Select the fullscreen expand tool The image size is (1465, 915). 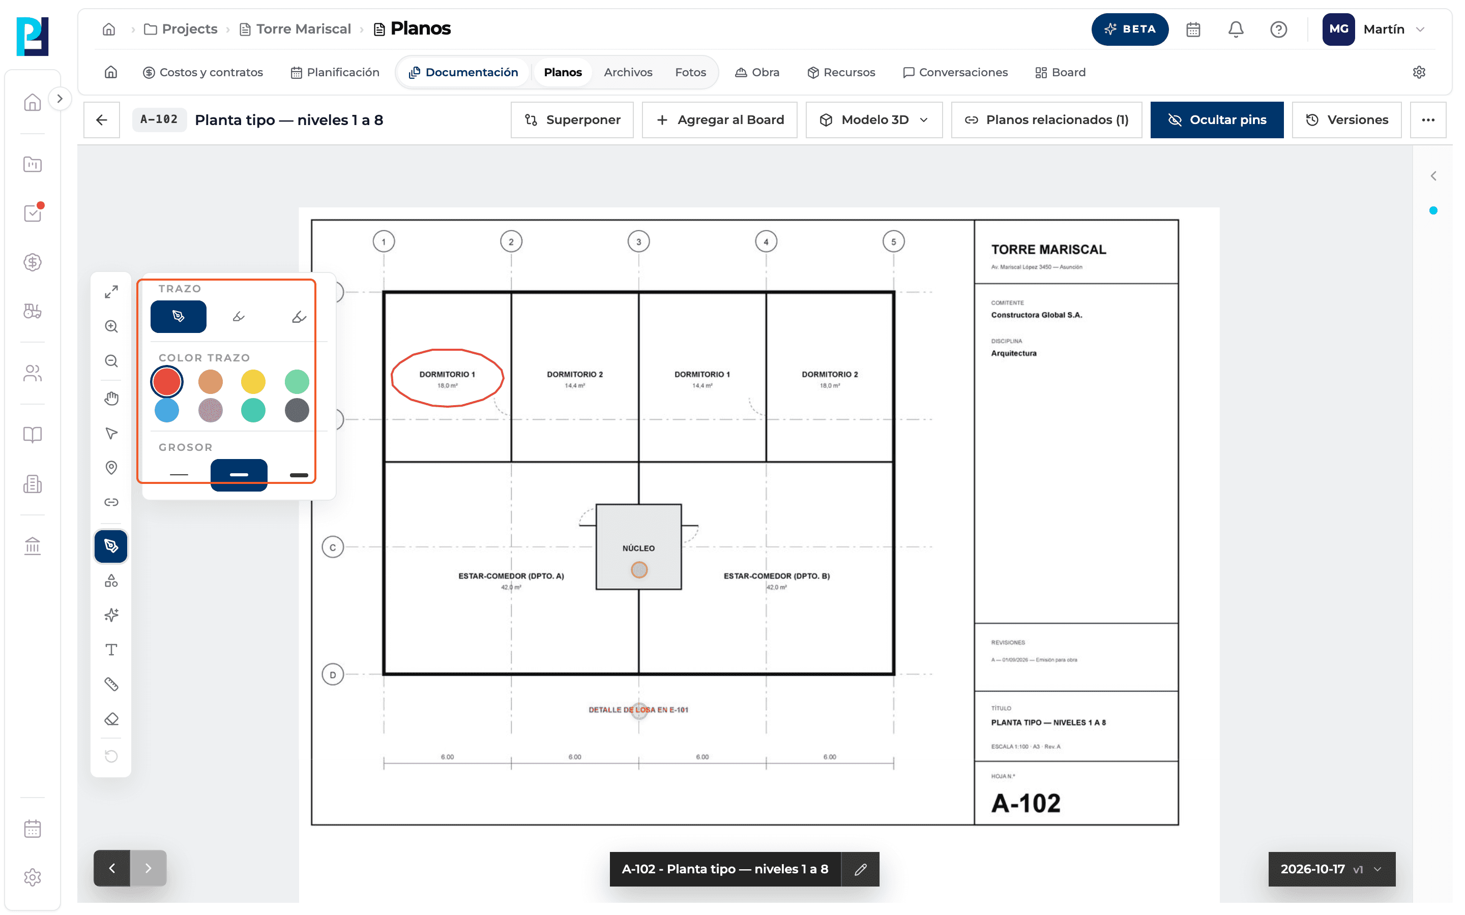[111, 292]
